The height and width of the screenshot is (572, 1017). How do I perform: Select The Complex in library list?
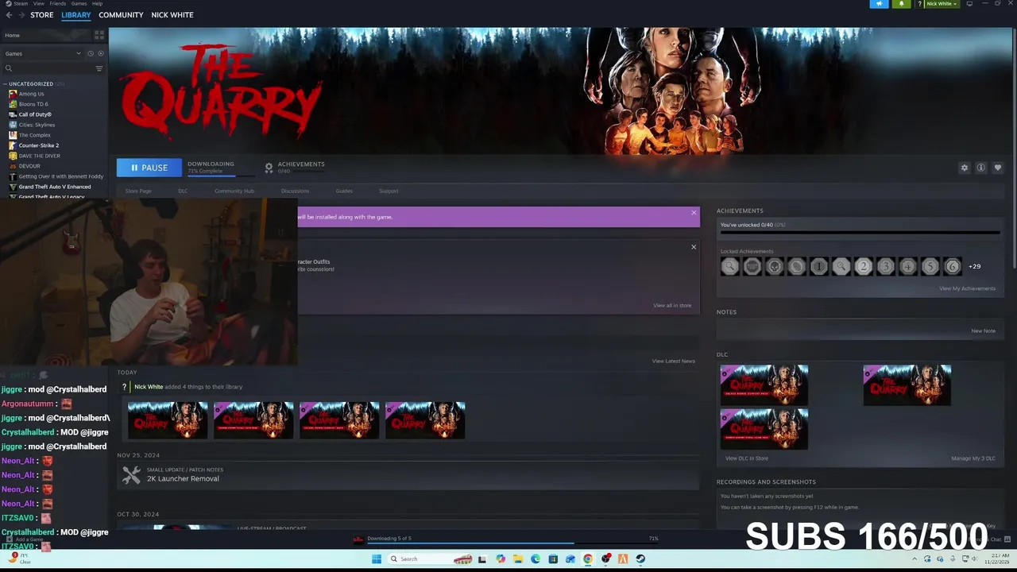coord(34,135)
